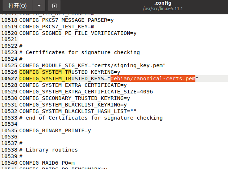
Task: Expand the recent files dropdown arrow
Action: point(39,6)
